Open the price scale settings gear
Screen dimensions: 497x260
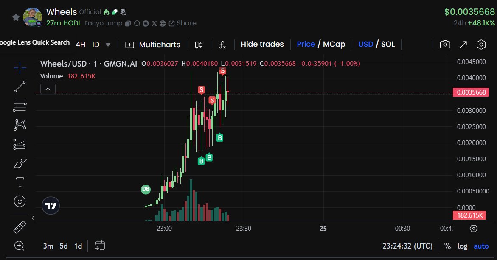[474, 228]
